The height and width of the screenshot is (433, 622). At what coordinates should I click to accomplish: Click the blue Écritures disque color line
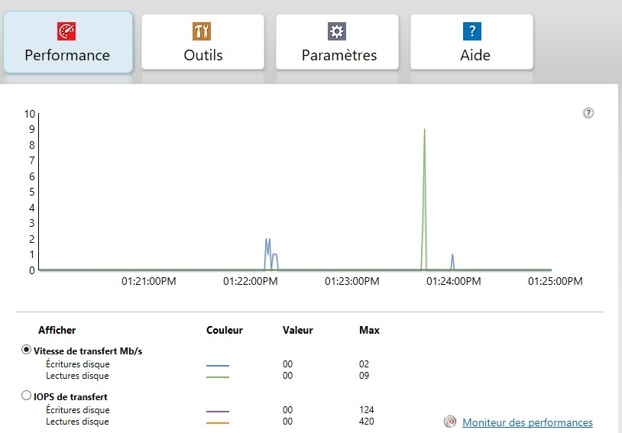click(218, 365)
